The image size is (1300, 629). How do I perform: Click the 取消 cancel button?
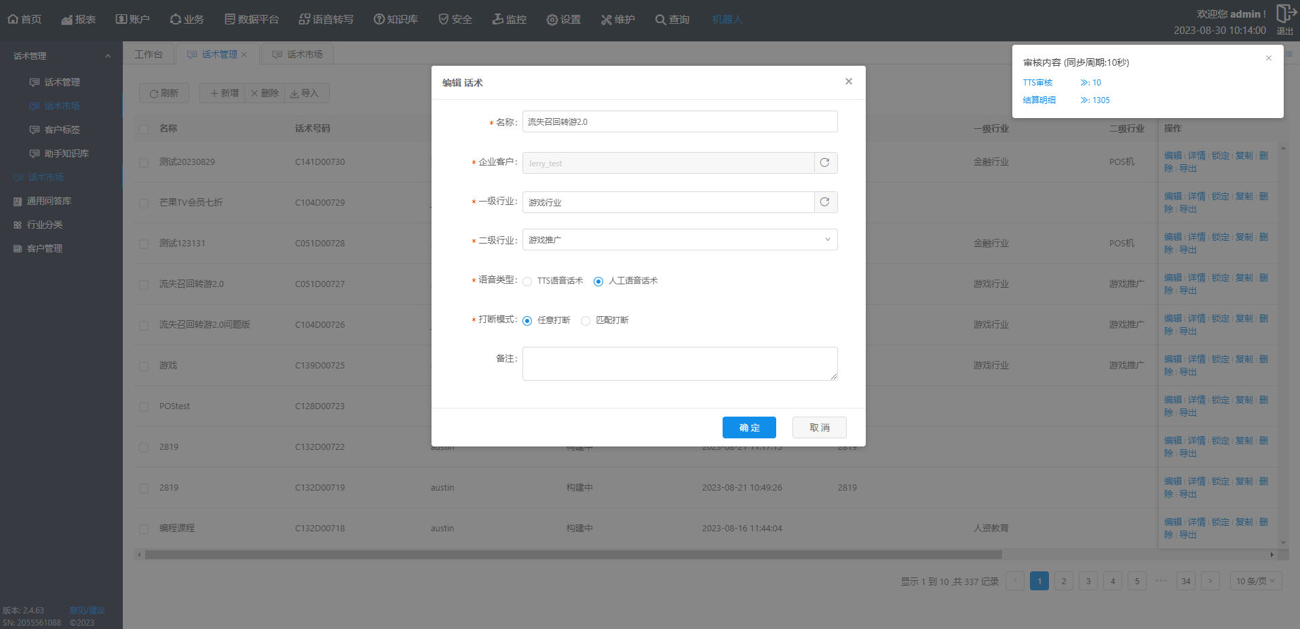(819, 427)
